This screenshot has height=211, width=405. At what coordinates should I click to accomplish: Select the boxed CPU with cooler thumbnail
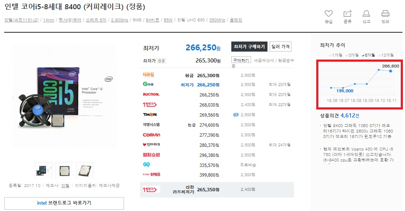coord(44,170)
